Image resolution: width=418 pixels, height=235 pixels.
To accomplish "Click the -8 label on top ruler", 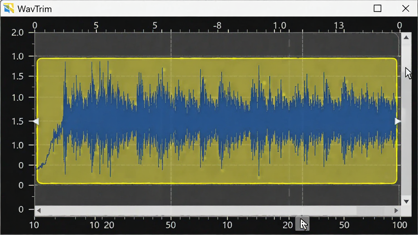I will [217, 26].
